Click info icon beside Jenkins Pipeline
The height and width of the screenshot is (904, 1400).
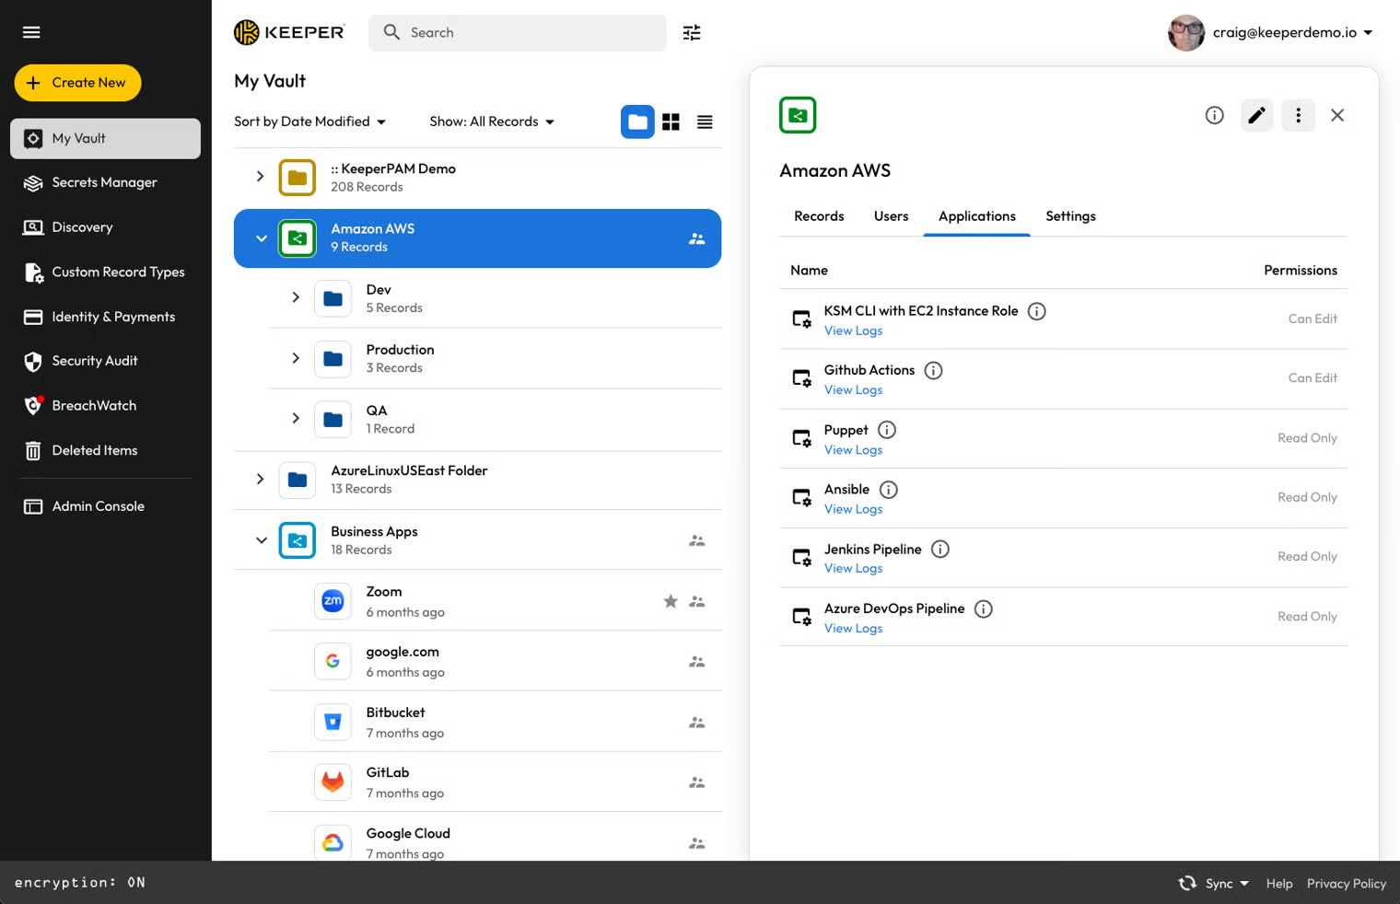click(x=939, y=550)
